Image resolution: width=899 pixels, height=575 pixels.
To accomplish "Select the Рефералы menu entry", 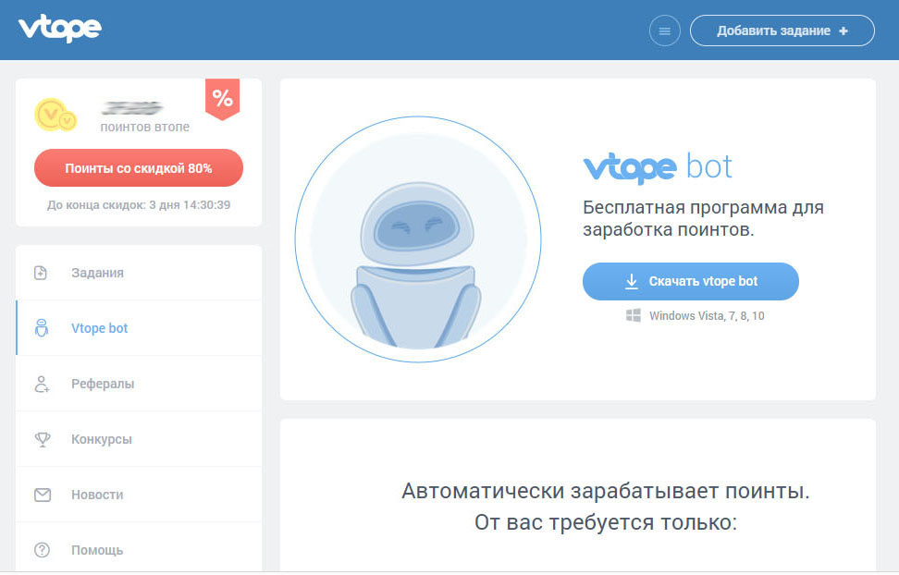I will 102,383.
